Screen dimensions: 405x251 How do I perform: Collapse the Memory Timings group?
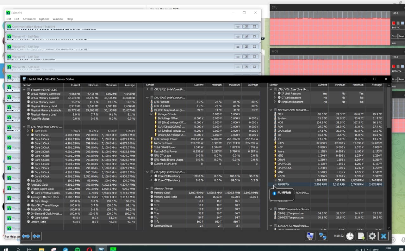pyautogui.click(x=147, y=188)
